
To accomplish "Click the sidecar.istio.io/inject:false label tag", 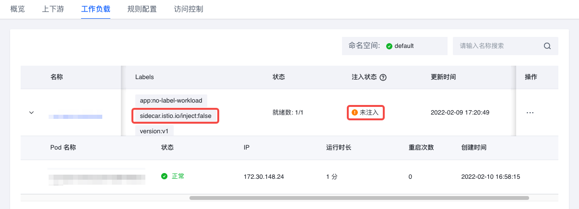I will (x=176, y=116).
